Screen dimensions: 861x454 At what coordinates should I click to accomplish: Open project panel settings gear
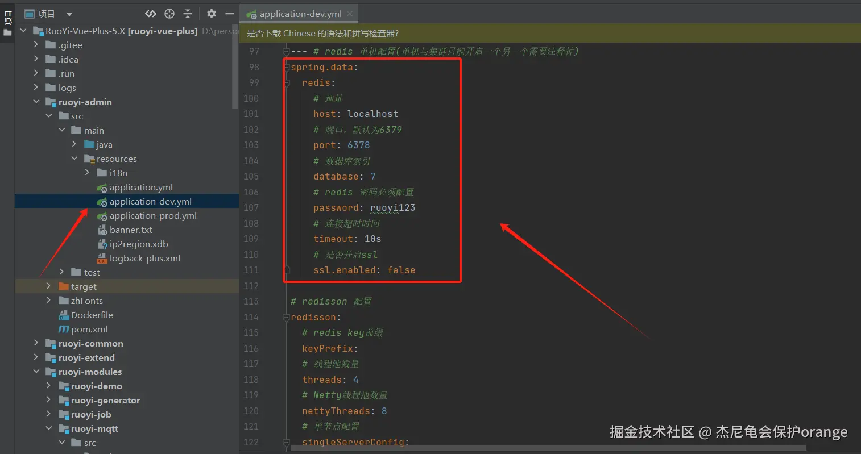point(212,14)
